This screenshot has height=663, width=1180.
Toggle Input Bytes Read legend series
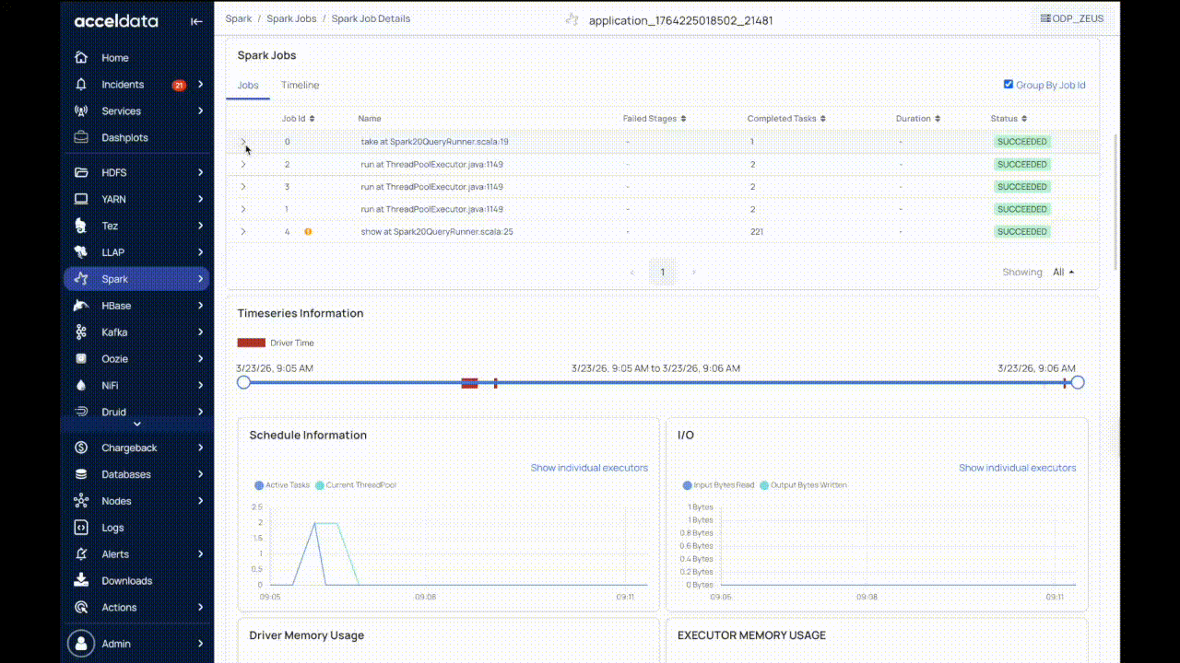point(687,485)
